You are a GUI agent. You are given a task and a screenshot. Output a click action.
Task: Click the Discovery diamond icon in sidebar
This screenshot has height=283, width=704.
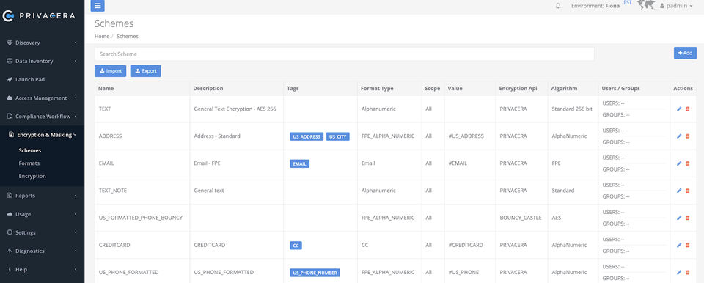[x=10, y=43]
